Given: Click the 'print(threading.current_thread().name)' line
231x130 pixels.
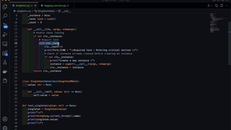Looking at the screenshot, I should (x=54, y=116).
